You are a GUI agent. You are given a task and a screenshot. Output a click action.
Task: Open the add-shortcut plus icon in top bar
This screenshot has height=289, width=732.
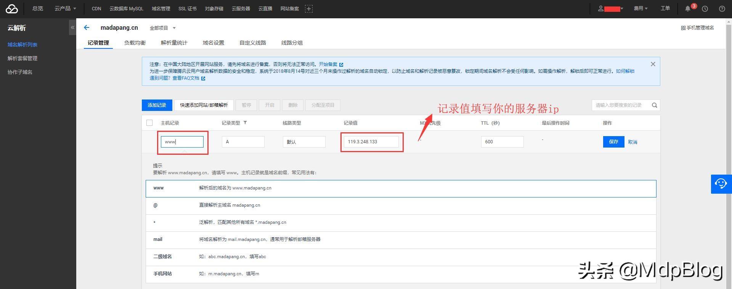tap(309, 9)
